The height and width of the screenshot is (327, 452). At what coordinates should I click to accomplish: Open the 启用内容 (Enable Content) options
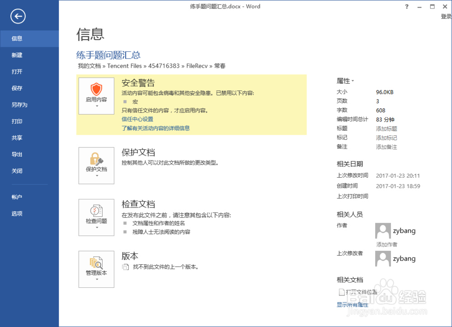[96, 92]
